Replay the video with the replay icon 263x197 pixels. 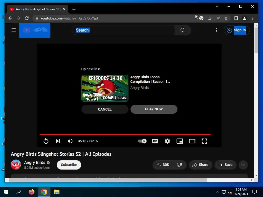click(x=46, y=141)
